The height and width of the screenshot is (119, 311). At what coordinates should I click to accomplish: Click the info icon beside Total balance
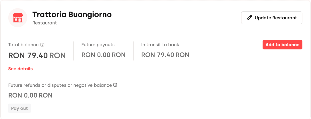[x=43, y=45]
